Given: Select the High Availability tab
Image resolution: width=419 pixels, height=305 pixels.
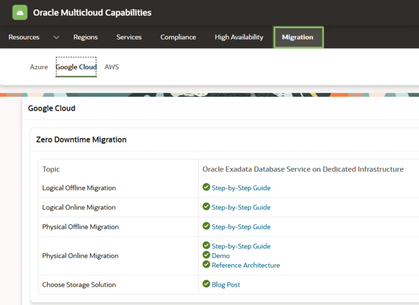Looking at the screenshot, I should (239, 37).
